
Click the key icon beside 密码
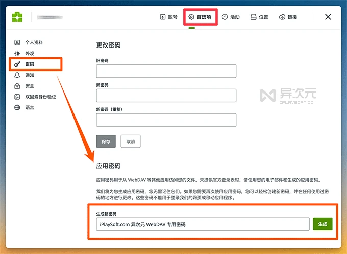click(x=17, y=64)
